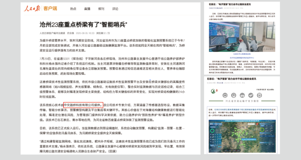Click the view count 浏览量32.7万
Screen dimensions: 301x160
click(103, 33)
